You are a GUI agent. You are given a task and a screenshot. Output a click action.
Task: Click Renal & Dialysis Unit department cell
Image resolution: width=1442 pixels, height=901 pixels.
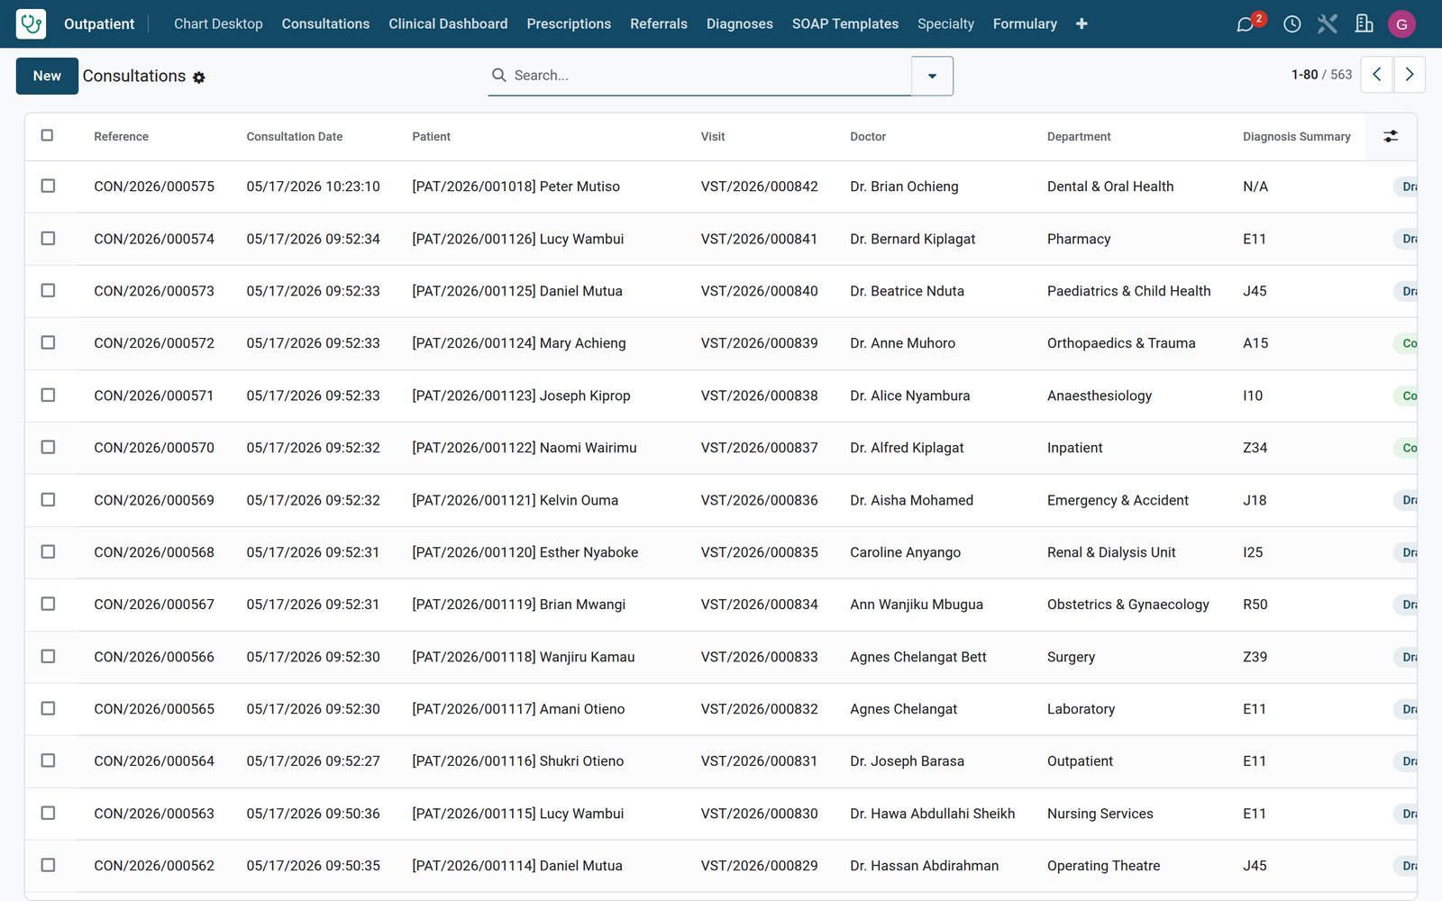click(1111, 552)
